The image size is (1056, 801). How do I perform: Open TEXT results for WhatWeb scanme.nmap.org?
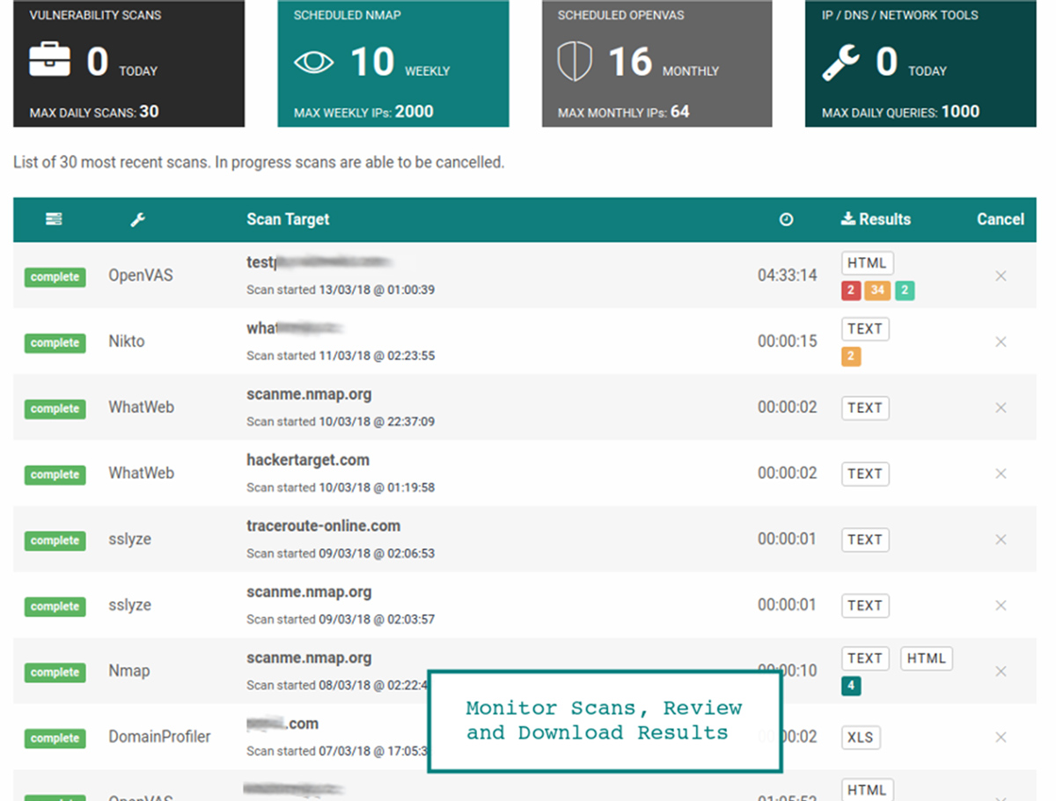(865, 408)
